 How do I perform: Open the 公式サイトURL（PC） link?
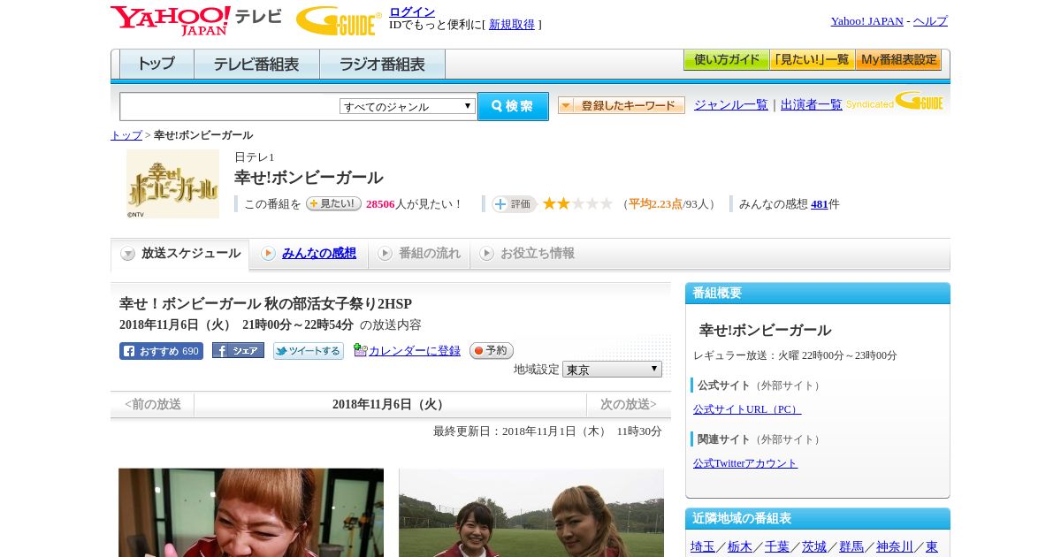coord(747,409)
